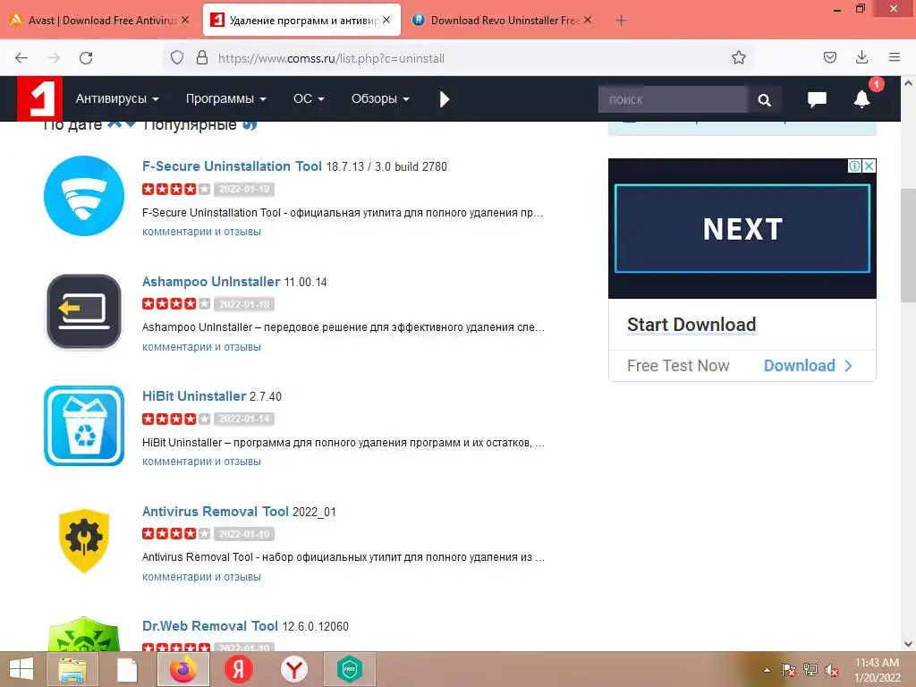Open comments and reviews for F-Secure

coord(201,232)
